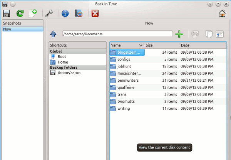The width and height of the screenshot is (231, 160).
Task: Click the green Refresh snapshots list icon
Action: 20,13
